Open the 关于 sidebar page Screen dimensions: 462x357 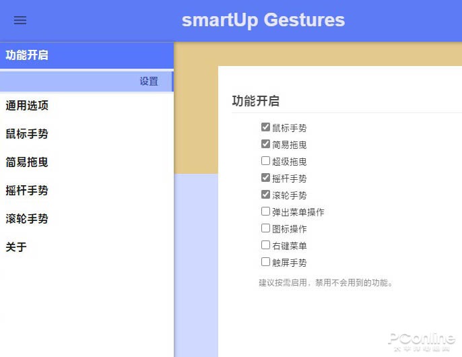coord(87,247)
